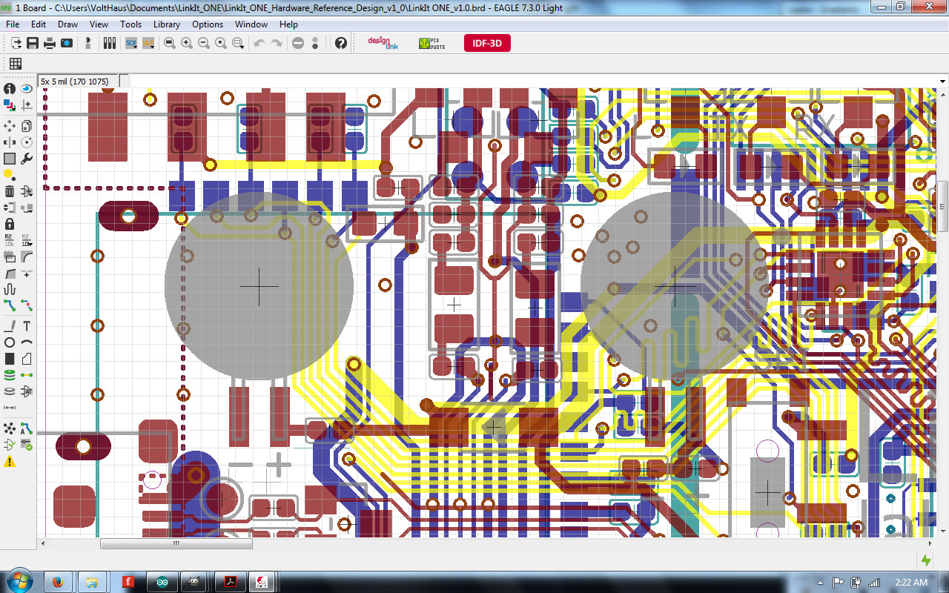
Task: Open the CAM processor
Action: click(x=67, y=44)
